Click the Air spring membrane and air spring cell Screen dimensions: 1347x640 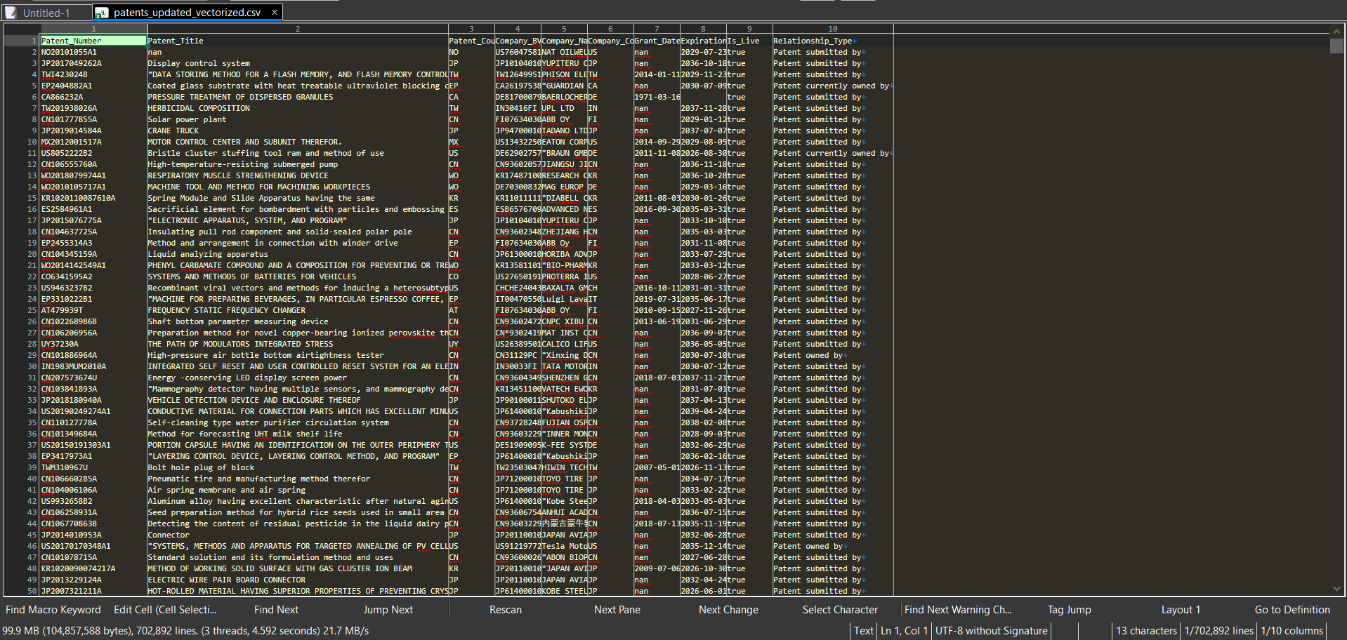pos(298,490)
